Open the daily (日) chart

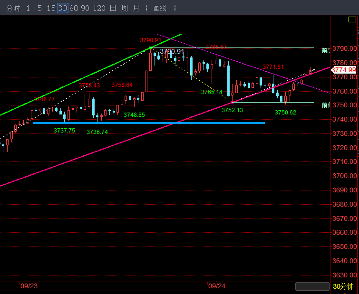pyautogui.click(x=112, y=8)
